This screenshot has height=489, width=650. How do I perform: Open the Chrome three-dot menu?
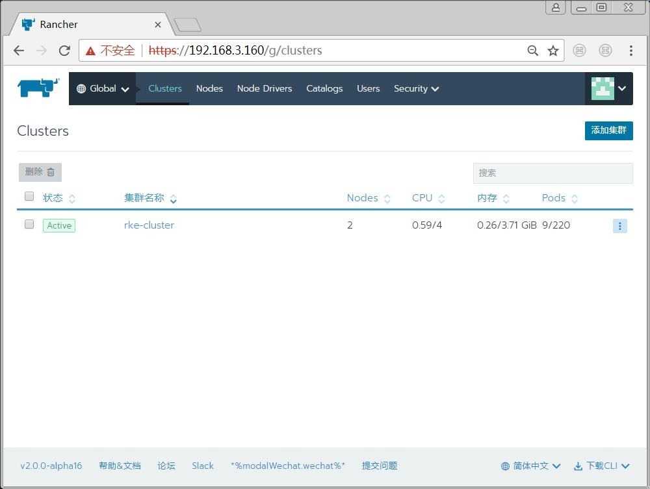point(631,51)
